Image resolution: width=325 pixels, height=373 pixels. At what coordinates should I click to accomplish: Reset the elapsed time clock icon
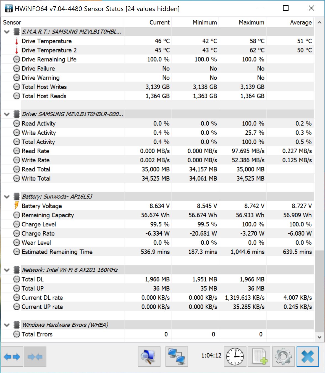pyautogui.click(x=235, y=357)
